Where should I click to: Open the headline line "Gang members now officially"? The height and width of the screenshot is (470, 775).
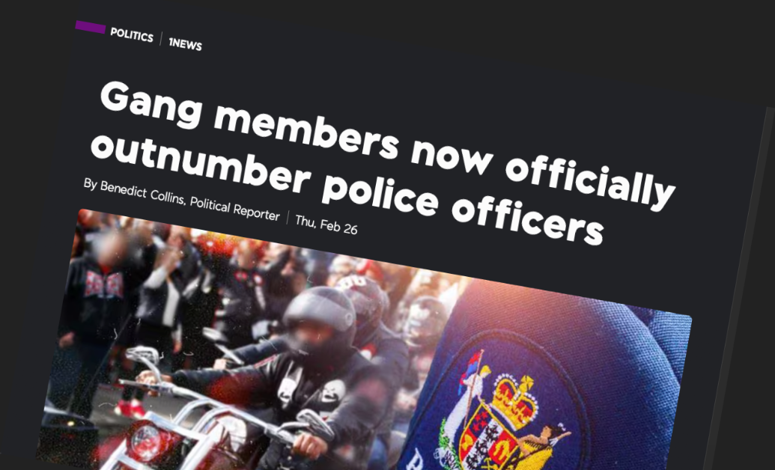pos(386,141)
